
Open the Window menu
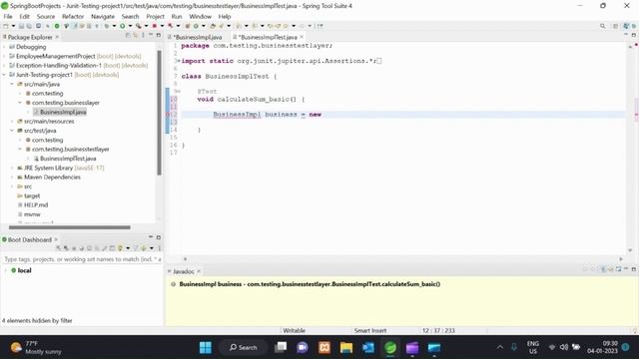pyautogui.click(x=200, y=16)
